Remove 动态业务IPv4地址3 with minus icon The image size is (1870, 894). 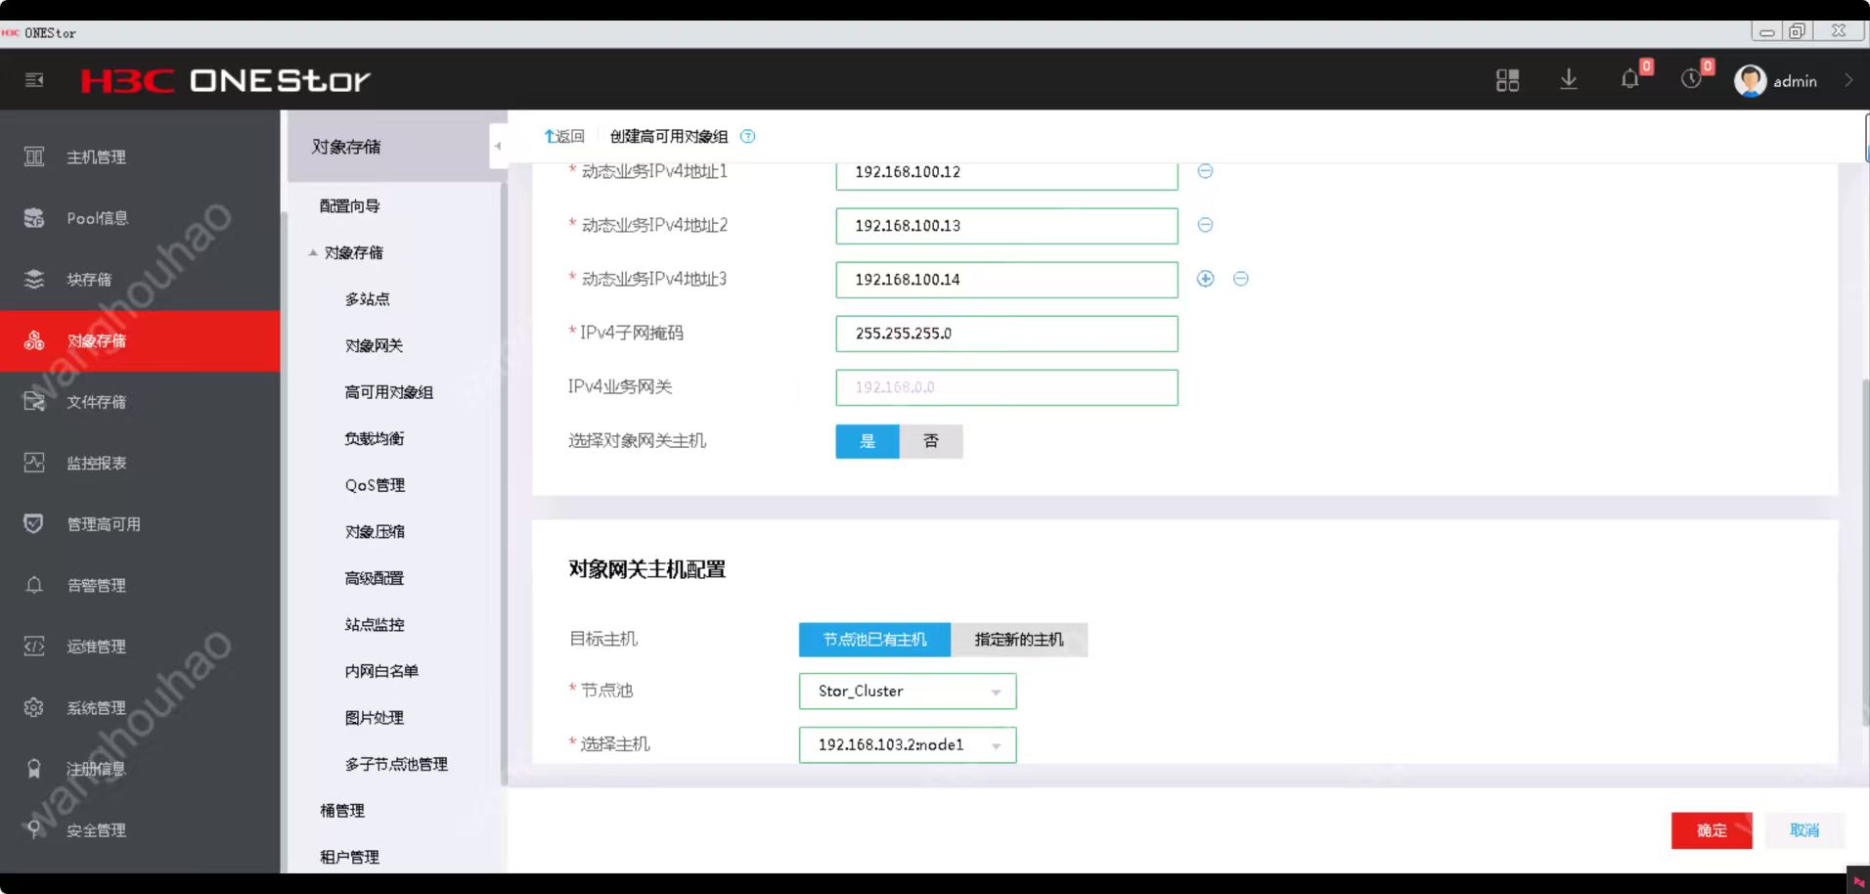pos(1241,279)
